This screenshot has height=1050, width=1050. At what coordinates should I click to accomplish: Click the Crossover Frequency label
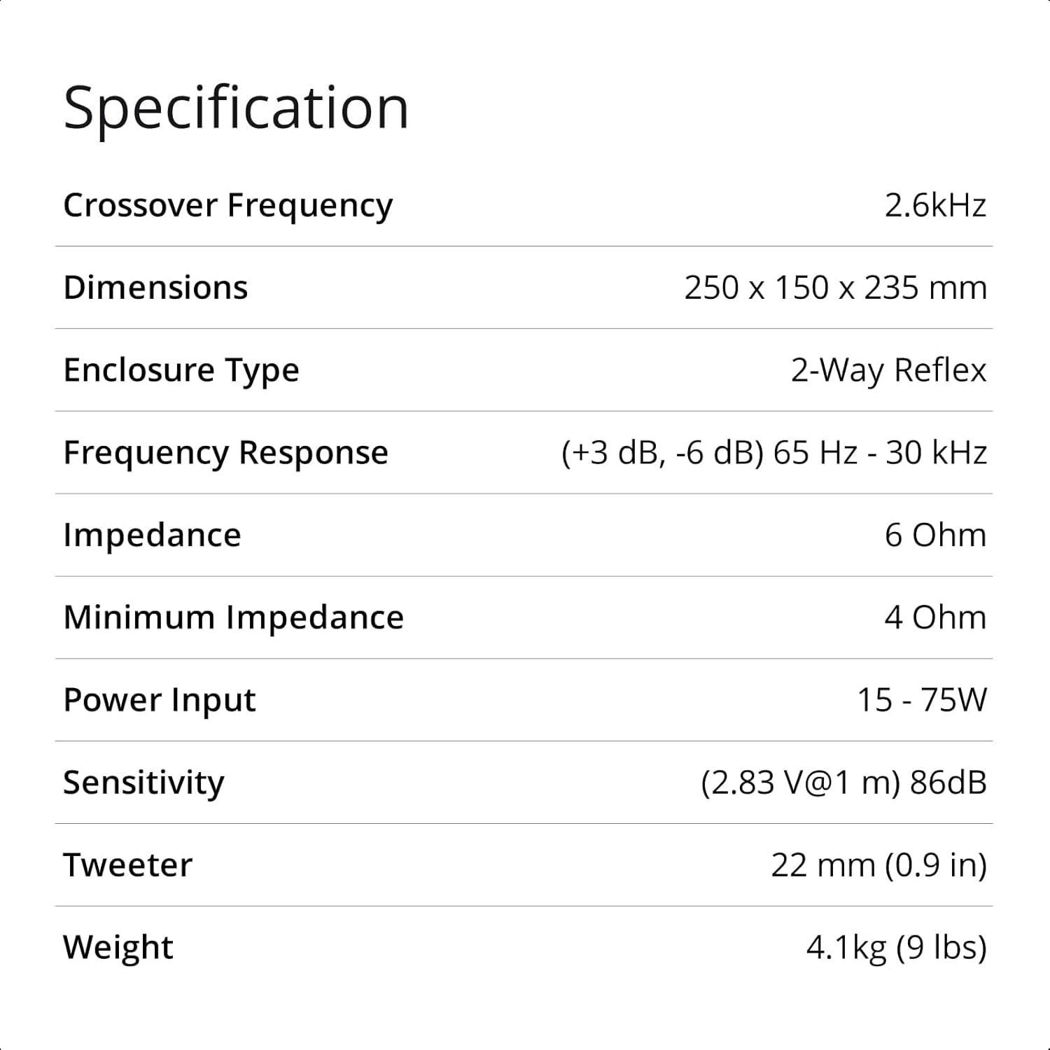[x=227, y=206]
